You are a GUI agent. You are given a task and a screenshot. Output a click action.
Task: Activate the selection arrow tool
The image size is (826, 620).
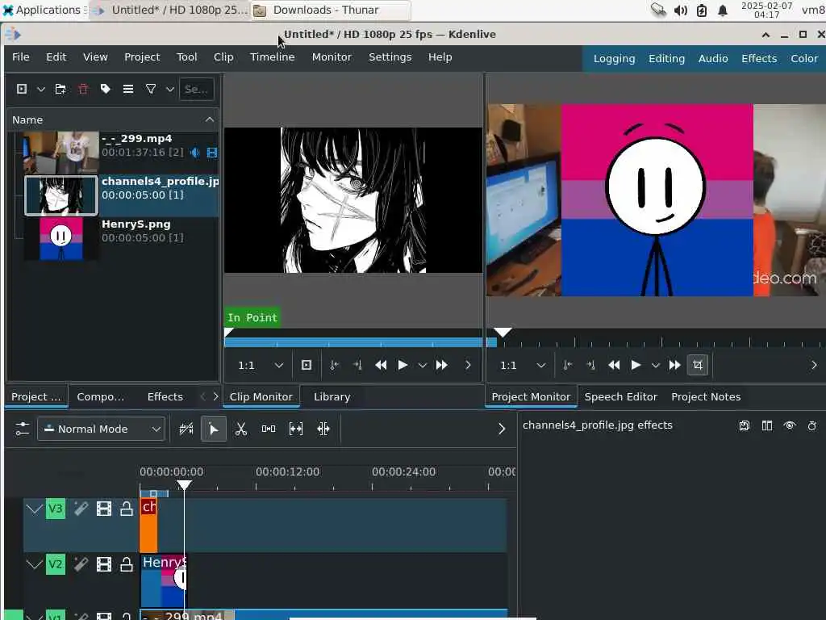tap(213, 429)
